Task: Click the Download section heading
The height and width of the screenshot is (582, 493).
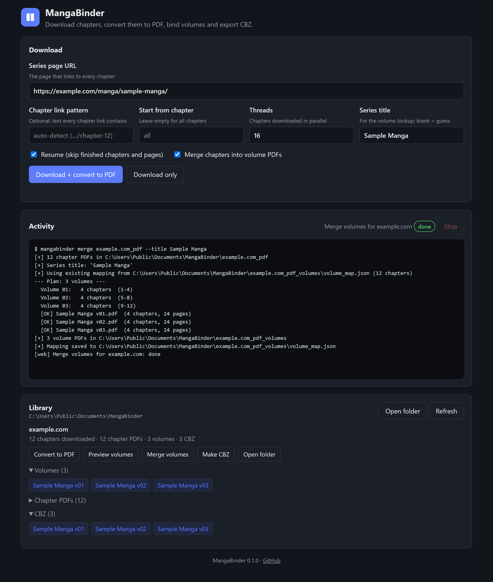Action: coord(46,50)
